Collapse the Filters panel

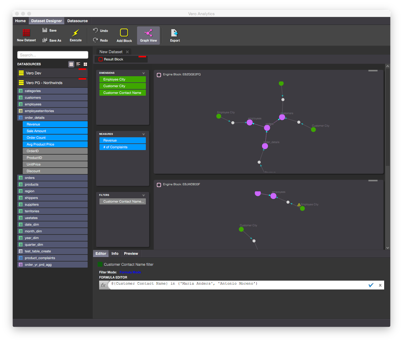[144, 195]
